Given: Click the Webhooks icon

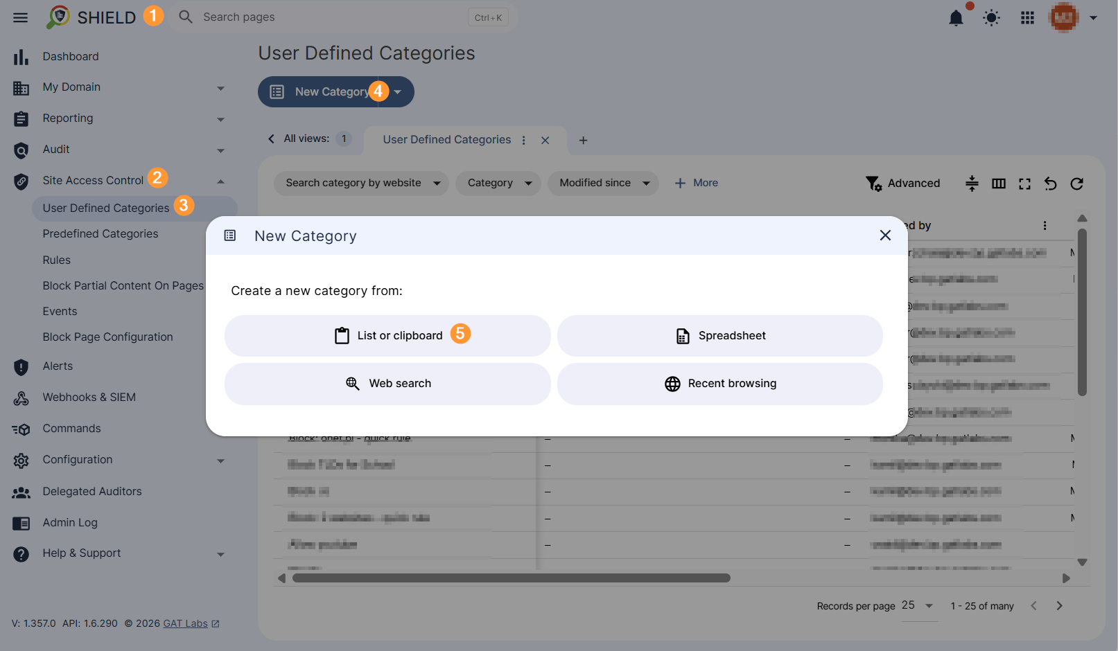Looking at the screenshot, I should (x=21, y=398).
